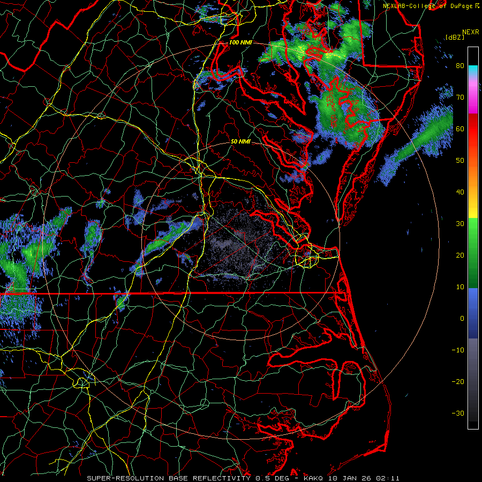The height and width of the screenshot is (482, 482).
Task: Click the 0 dBZ scale value
Action: 462,319
